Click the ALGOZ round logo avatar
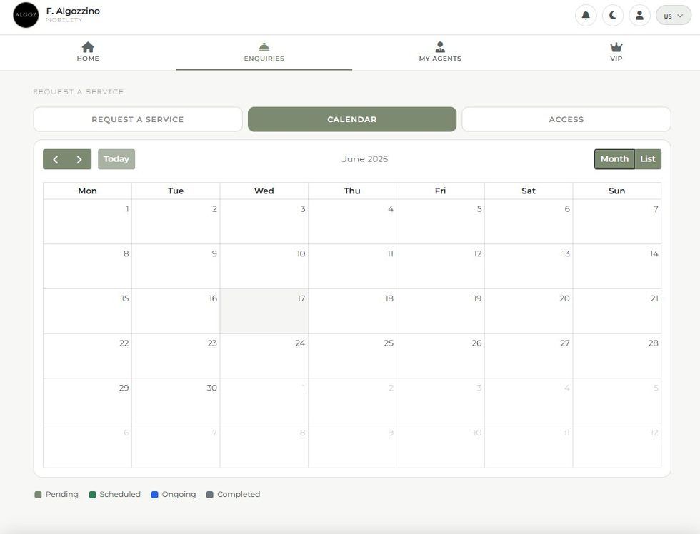Viewport: 700px width, 534px height. pyautogui.click(x=26, y=15)
